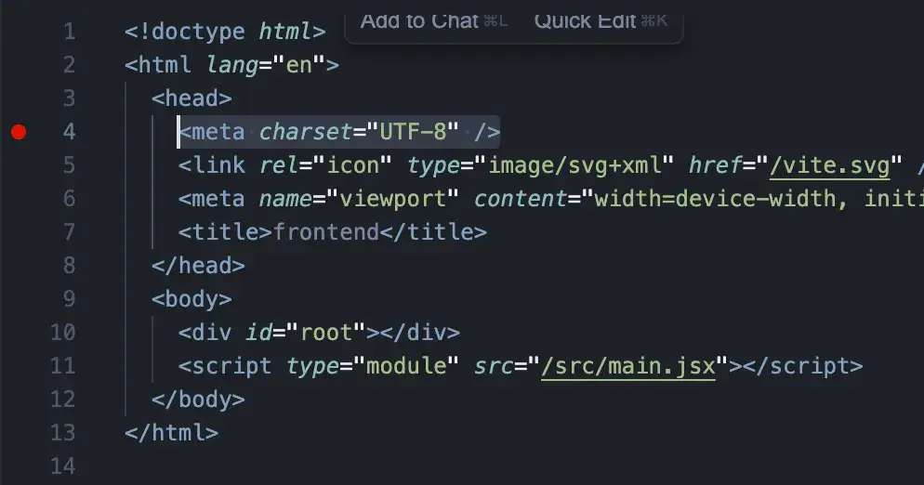The height and width of the screenshot is (485, 924).
Task: Click the closing </div> tag
Action: pyautogui.click(x=419, y=333)
